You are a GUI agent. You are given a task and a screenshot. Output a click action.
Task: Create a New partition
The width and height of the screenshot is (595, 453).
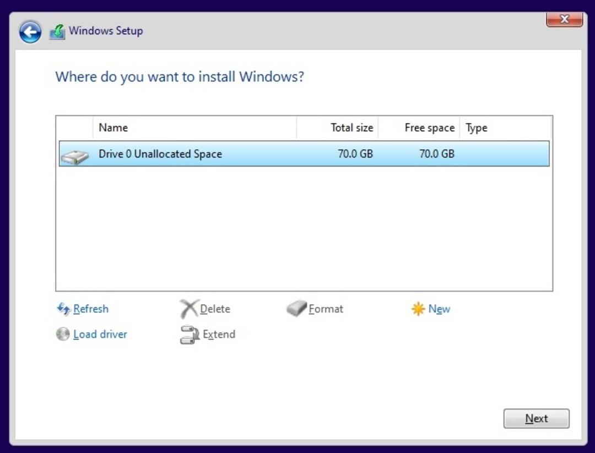point(439,309)
